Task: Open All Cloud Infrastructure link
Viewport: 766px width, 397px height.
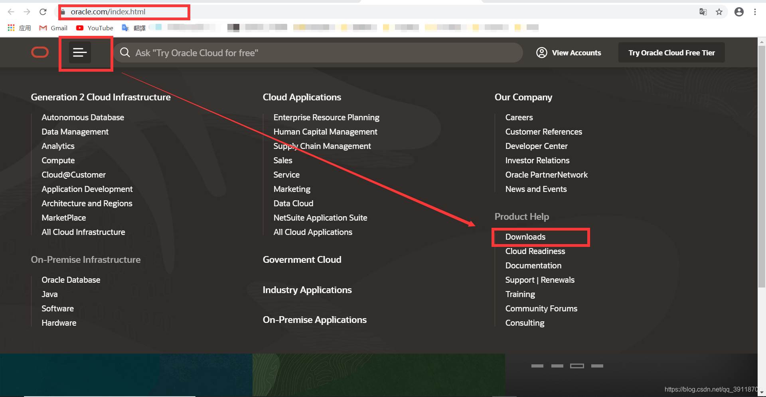Action: [83, 232]
